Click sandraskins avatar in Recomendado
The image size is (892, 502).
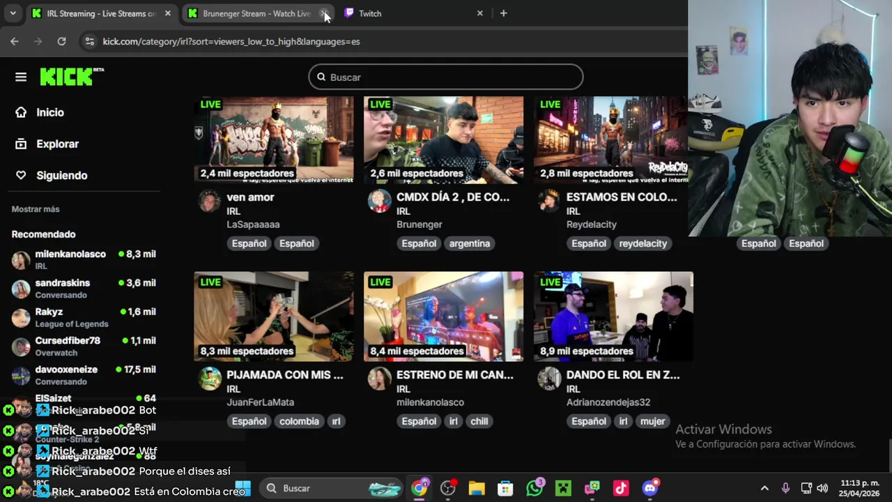coord(21,289)
